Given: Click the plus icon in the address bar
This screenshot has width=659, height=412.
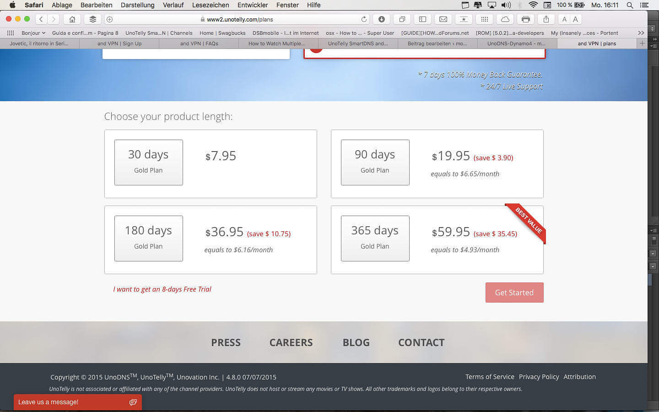Looking at the screenshot, I should coord(109,19).
